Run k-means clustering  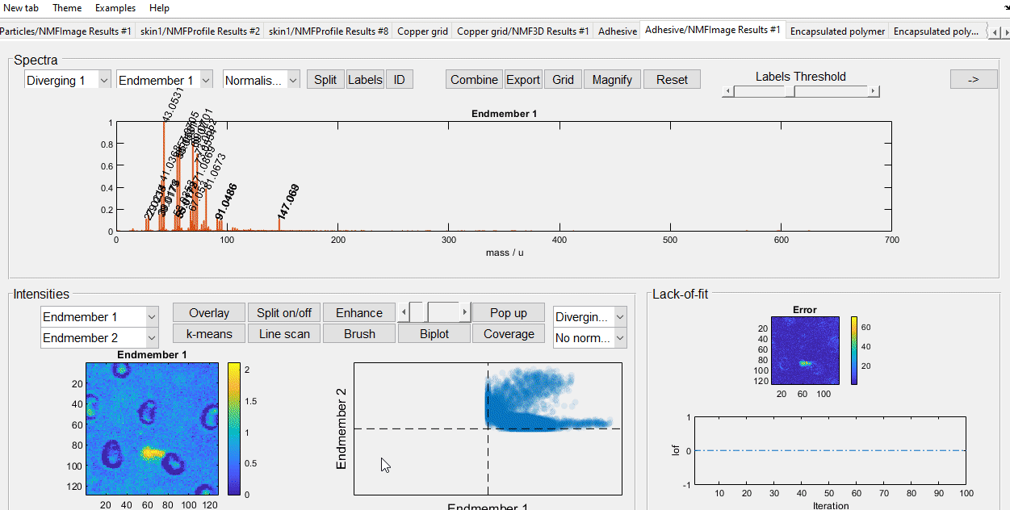[209, 334]
